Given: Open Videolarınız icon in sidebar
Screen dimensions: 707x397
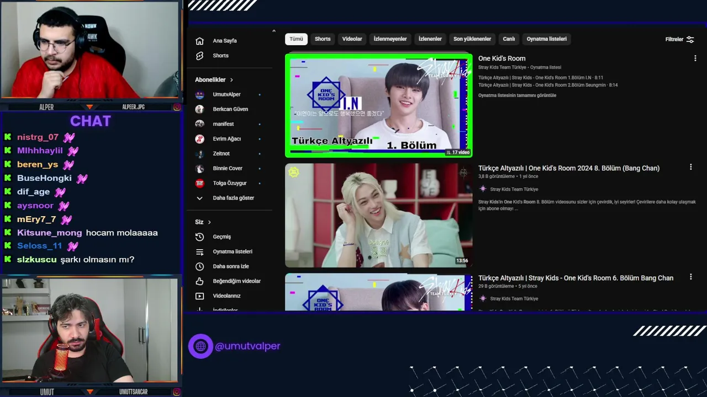Looking at the screenshot, I should click(199, 296).
